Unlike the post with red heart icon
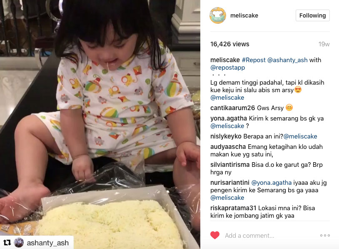 click(x=215, y=235)
